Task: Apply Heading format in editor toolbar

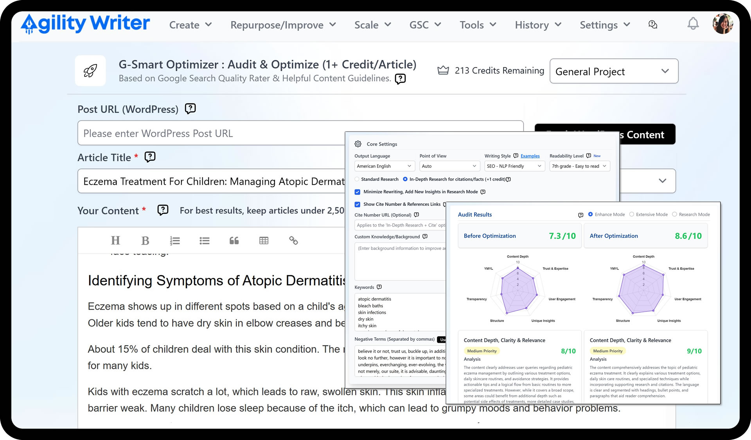Action: [x=115, y=240]
